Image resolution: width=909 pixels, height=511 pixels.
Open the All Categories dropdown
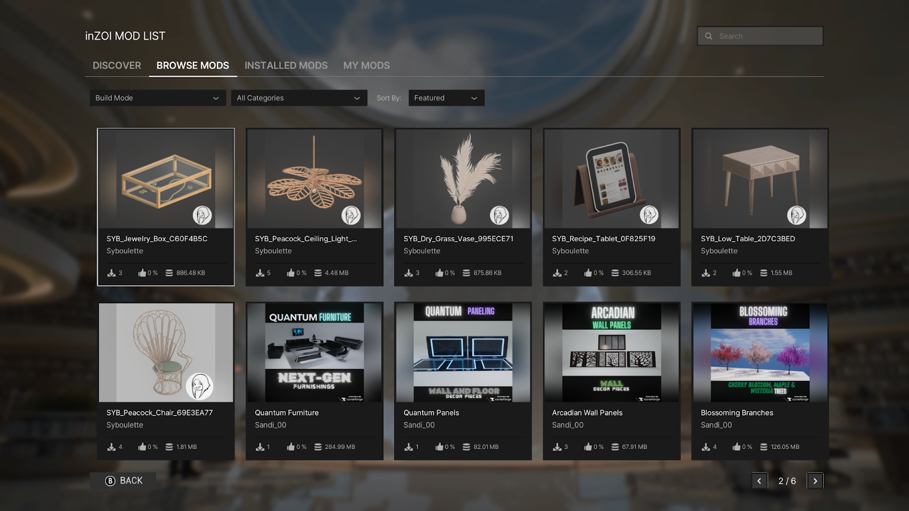tap(300, 98)
